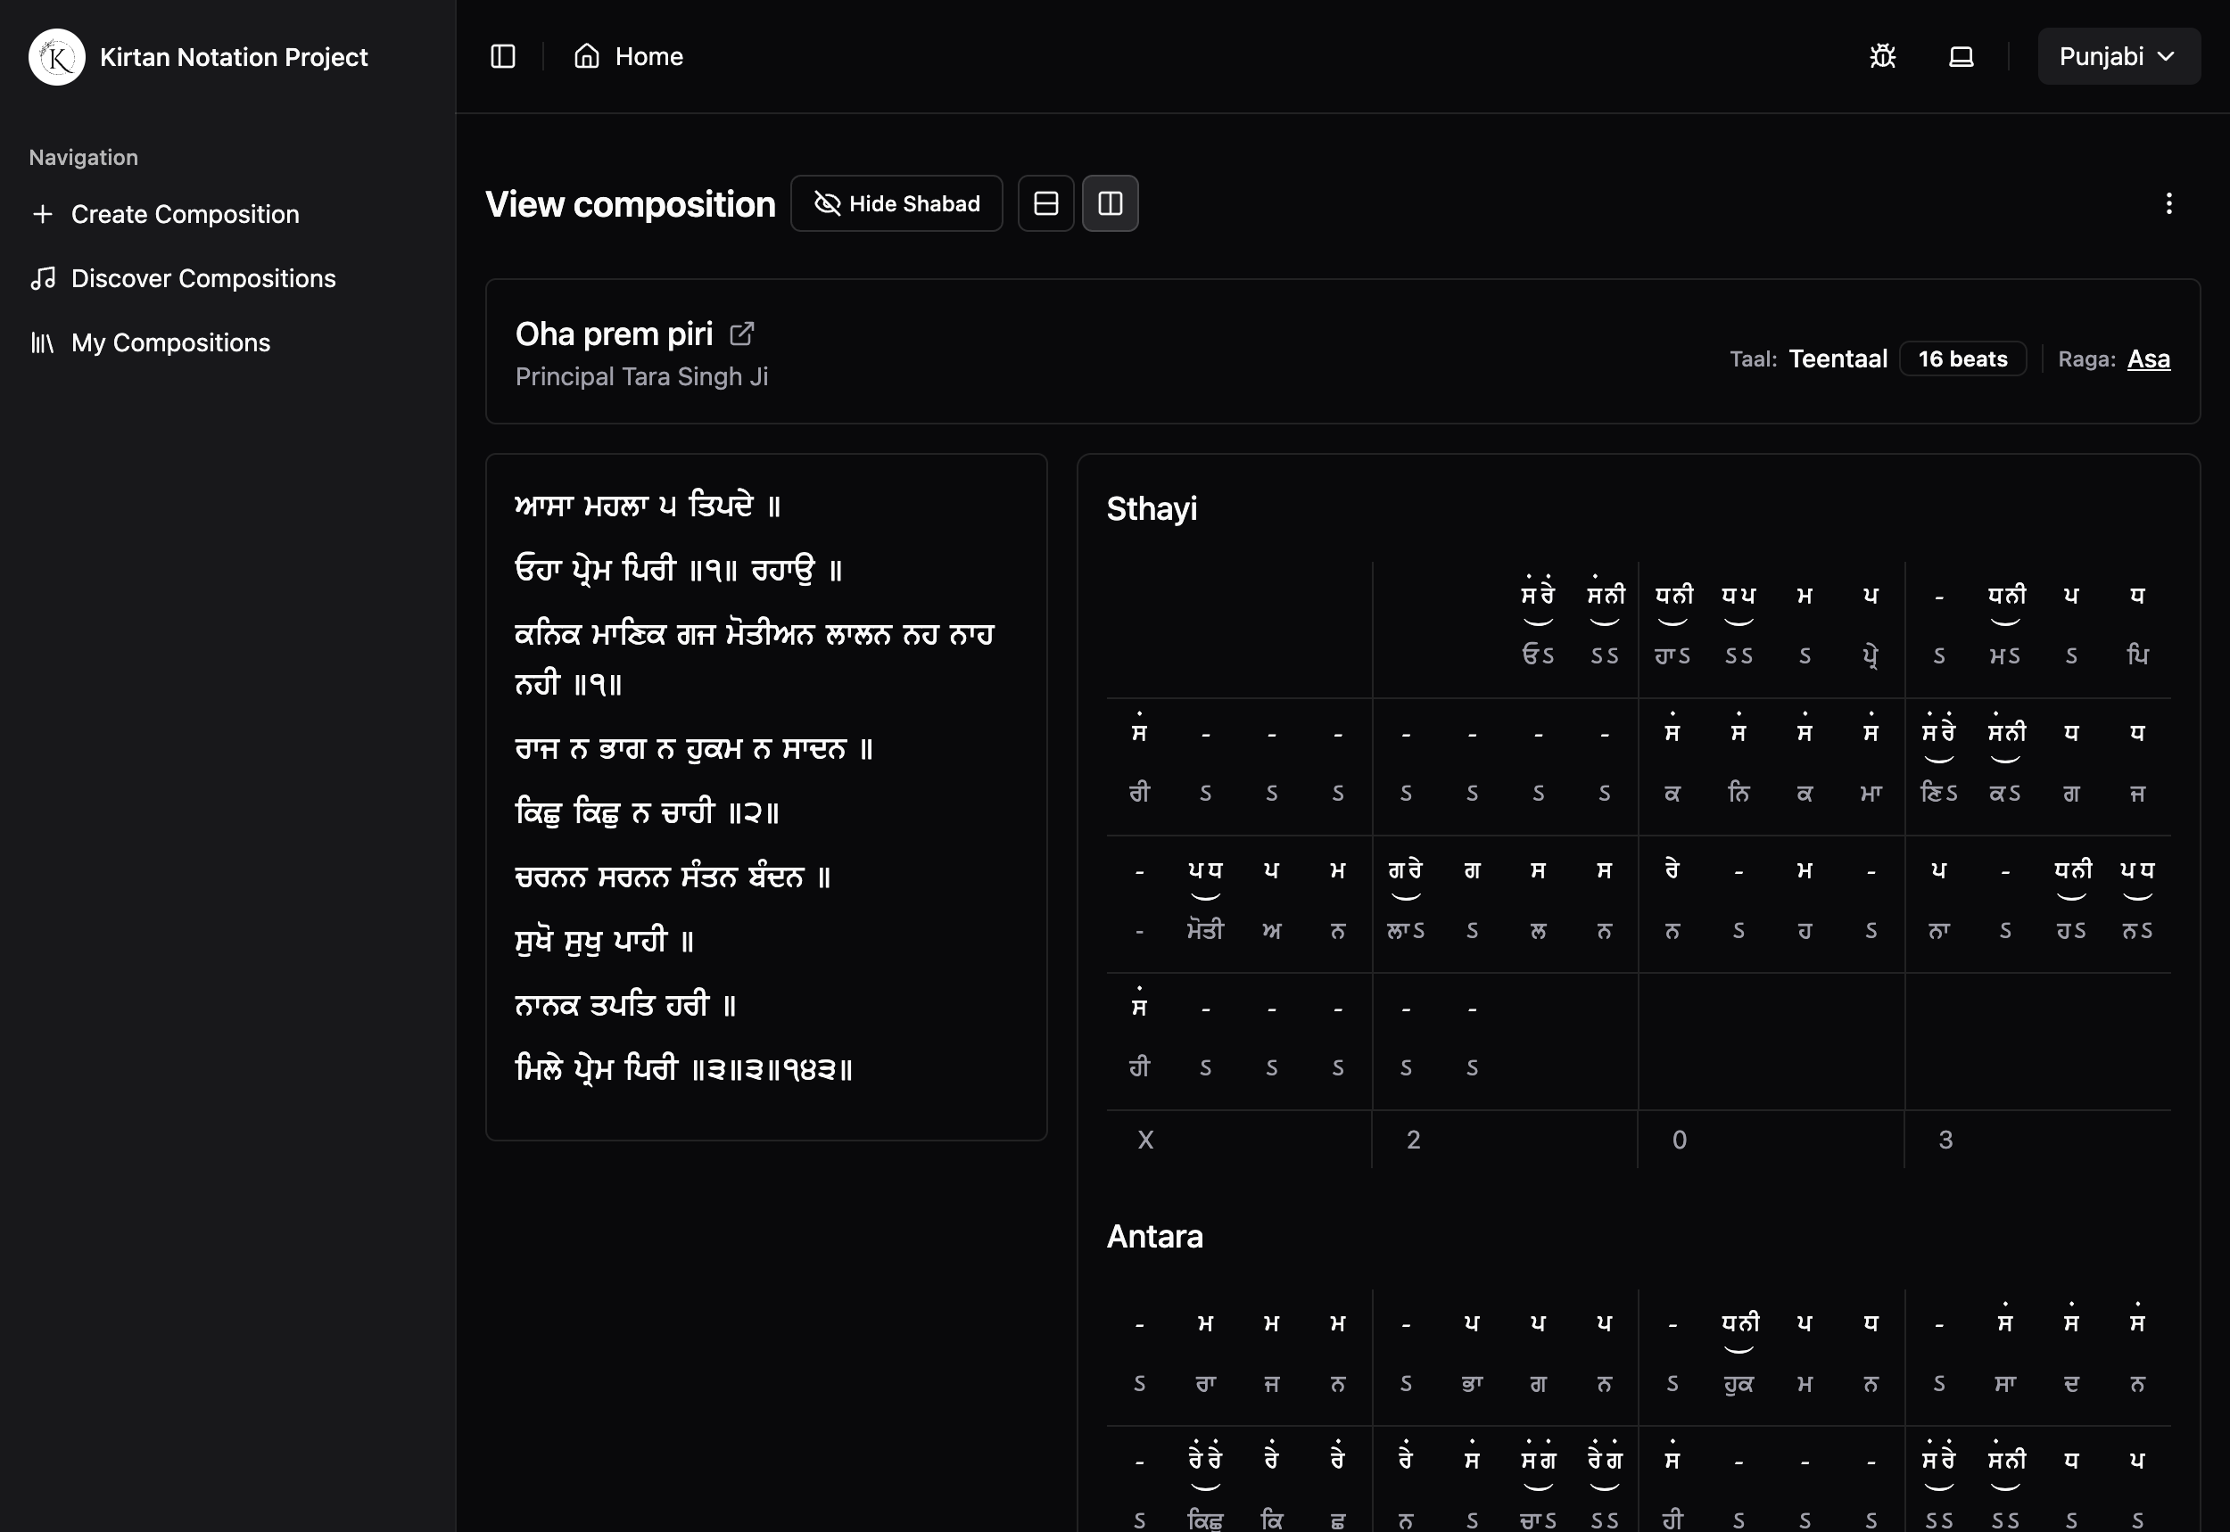Viewport: 2230px width, 1532px height.
Task: Open Discover Compositions page
Action: coord(203,278)
